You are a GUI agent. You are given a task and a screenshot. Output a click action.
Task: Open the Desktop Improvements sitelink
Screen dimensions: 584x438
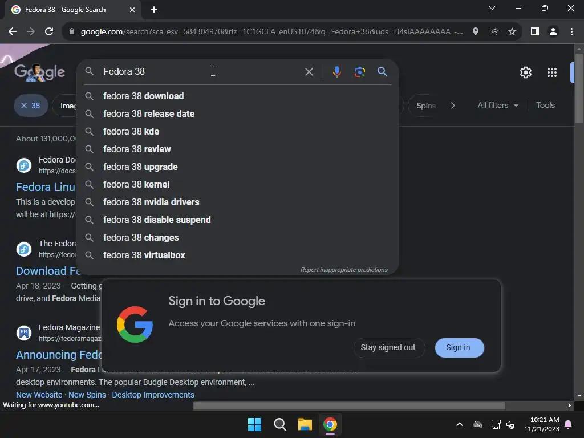[x=153, y=395]
